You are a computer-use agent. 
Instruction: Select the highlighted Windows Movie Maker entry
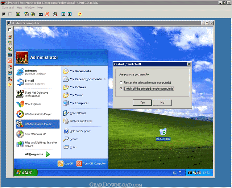(38, 124)
